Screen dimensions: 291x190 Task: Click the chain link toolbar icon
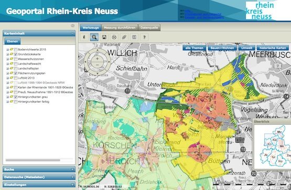[x=124, y=37]
